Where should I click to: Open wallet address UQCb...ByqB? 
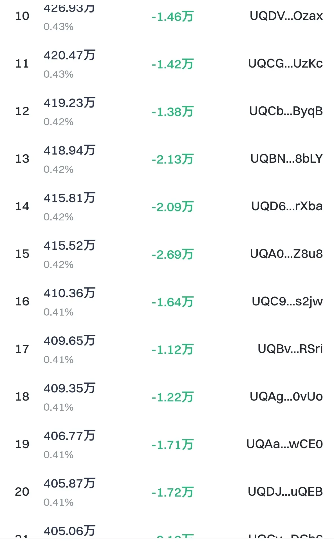pyautogui.click(x=286, y=111)
